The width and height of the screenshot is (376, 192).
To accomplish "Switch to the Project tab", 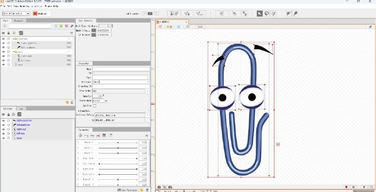I will click(18, 21).
